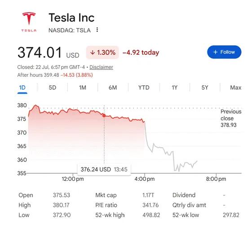
Task: Click the Tesla logo icon
Action: (x=29, y=22)
